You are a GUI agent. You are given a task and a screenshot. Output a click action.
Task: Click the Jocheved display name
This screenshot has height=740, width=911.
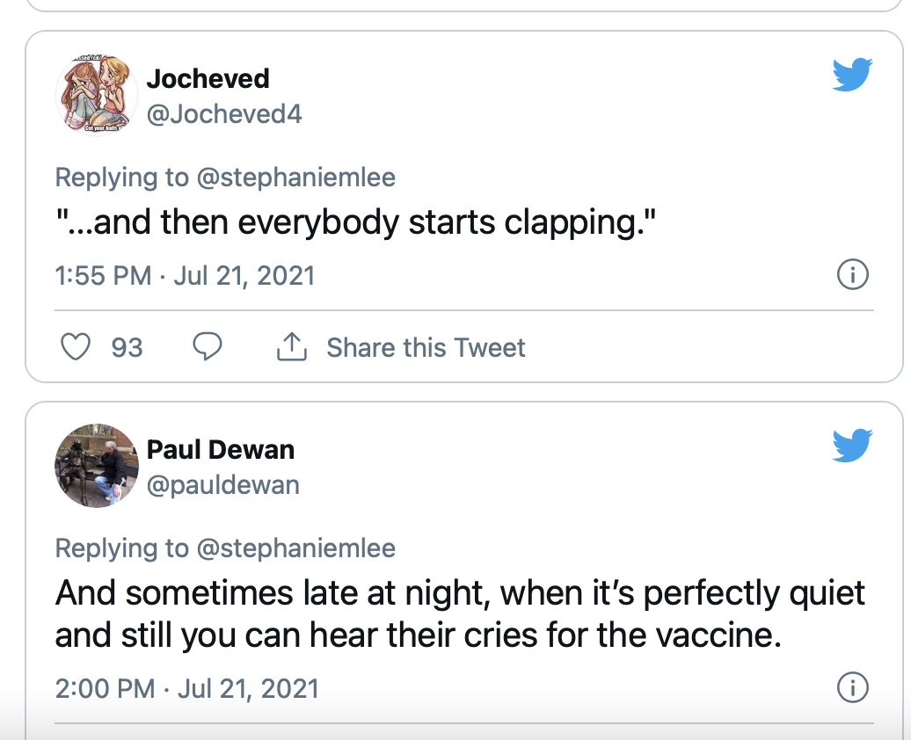(208, 78)
